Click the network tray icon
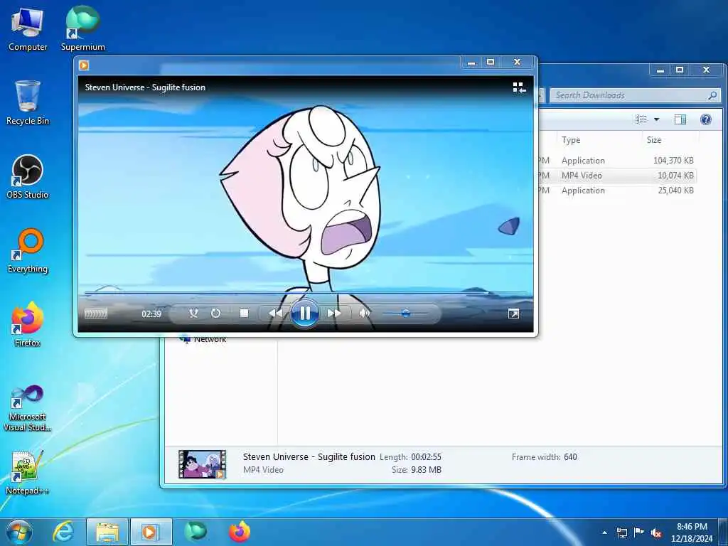 coord(621,532)
